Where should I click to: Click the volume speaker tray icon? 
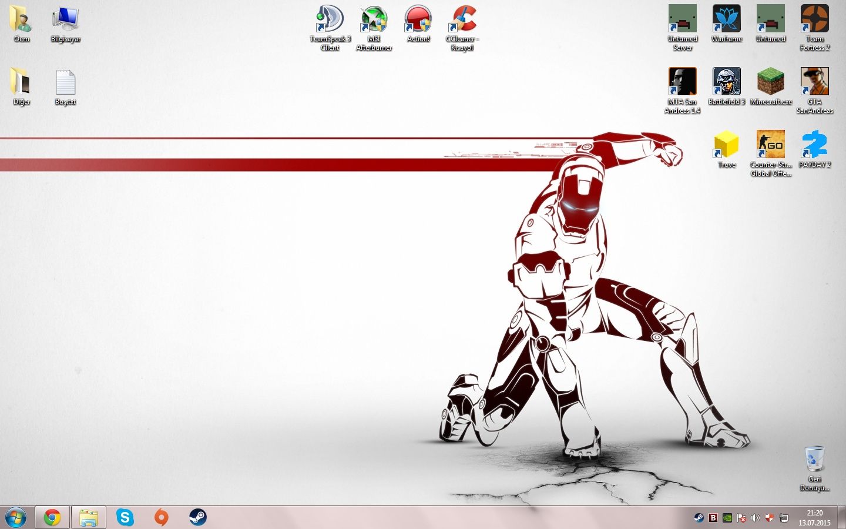756,518
